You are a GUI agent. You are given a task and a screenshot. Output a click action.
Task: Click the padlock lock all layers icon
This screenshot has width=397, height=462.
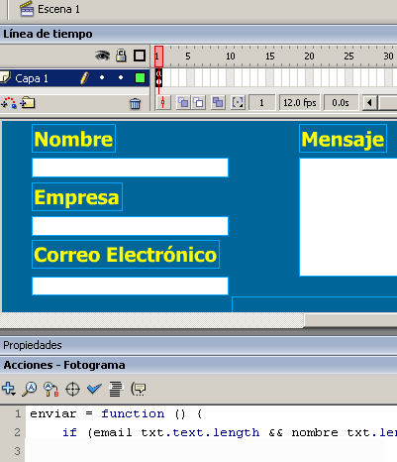click(x=121, y=56)
